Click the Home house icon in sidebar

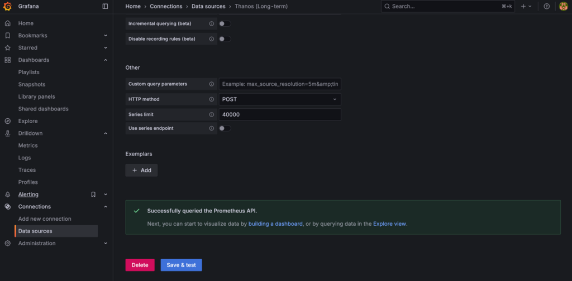click(x=7, y=23)
